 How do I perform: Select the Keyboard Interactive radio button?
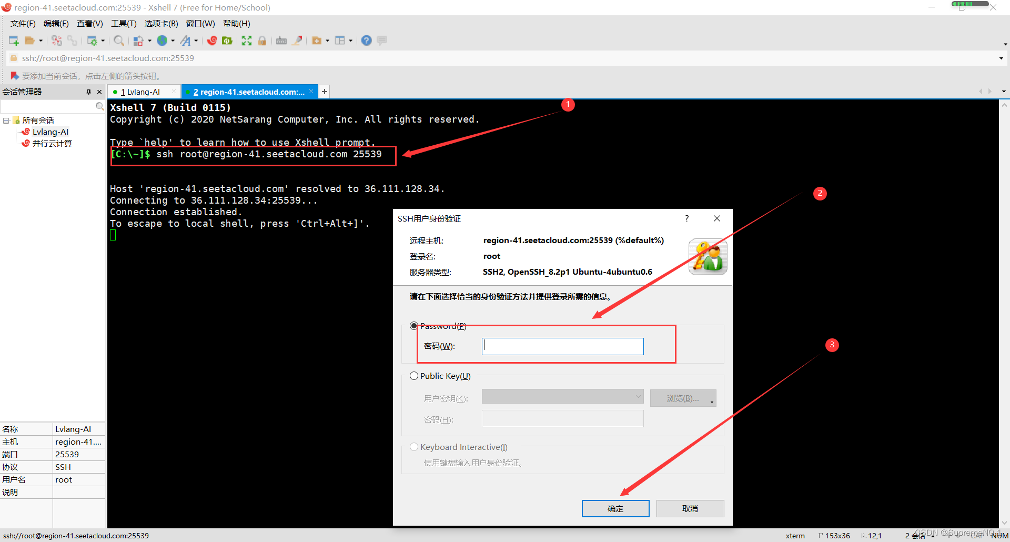[x=414, y=447]
